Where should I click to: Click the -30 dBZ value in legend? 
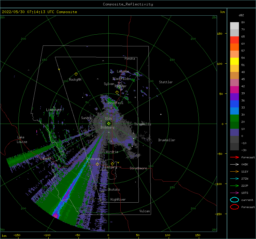(x=244, y=150)
